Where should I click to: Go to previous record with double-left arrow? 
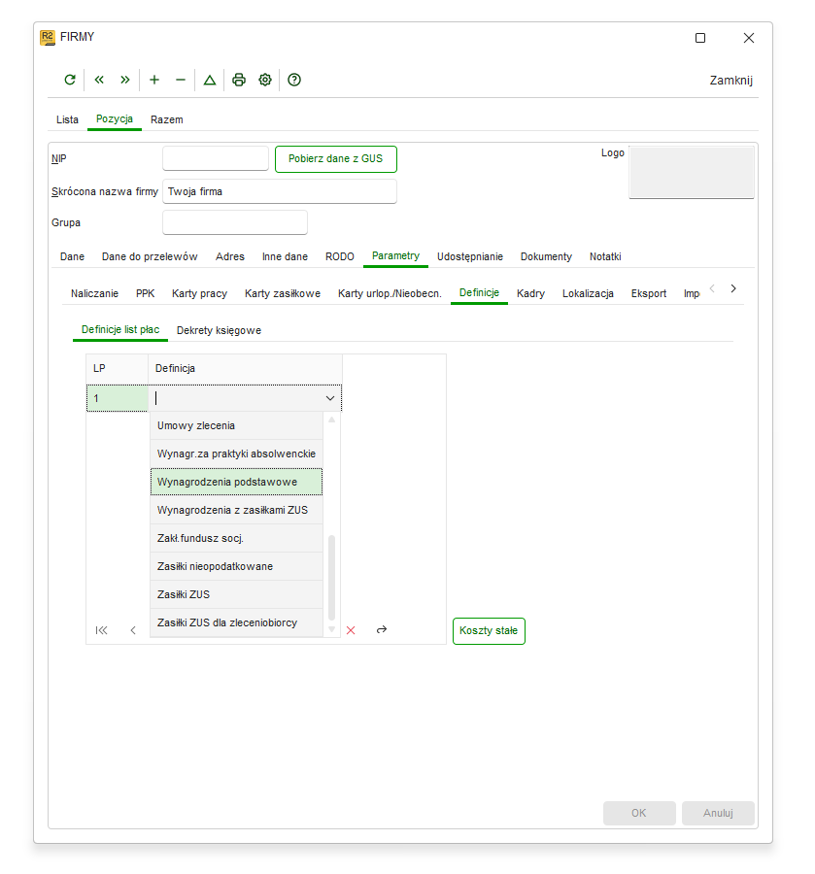click(x=99, y=80)
